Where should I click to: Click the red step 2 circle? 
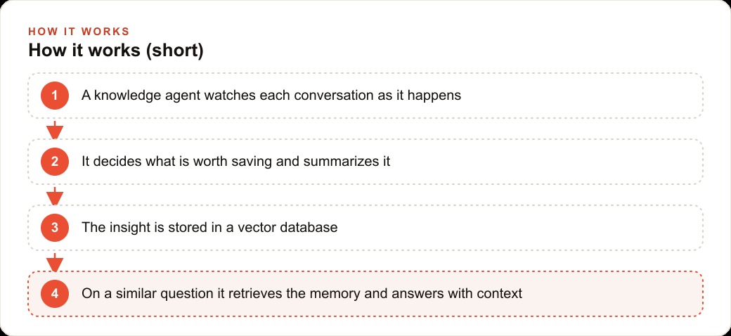(x=55, y=162)
